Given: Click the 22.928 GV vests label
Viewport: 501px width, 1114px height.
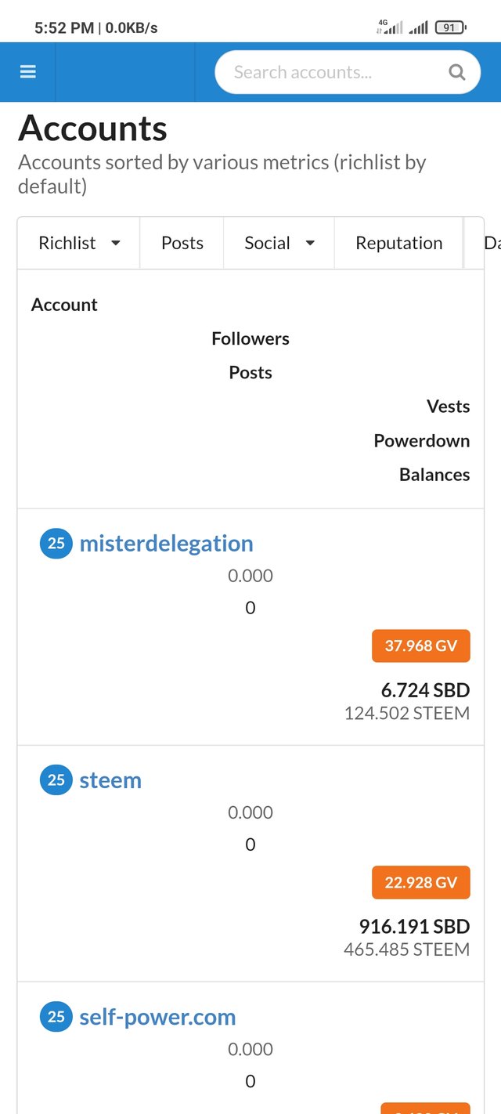Looking at the screenshot, I should (420, 883).
